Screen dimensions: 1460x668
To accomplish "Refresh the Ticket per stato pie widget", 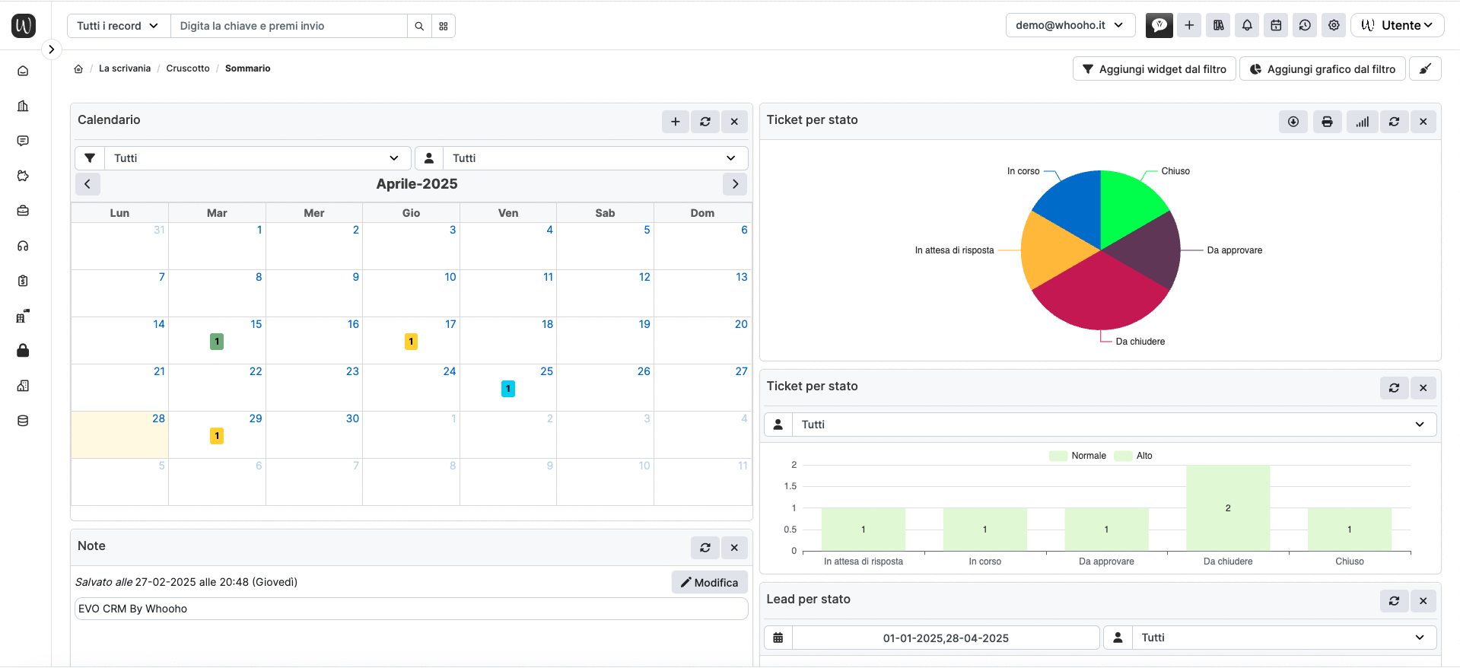I will (1394, 121).
